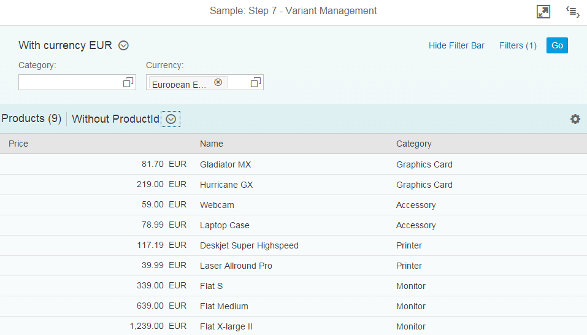Expand the 'Without ProductId' table variant dropdown
The height and width of the screenshot is (335, 587).
click(x=171, y=120)
